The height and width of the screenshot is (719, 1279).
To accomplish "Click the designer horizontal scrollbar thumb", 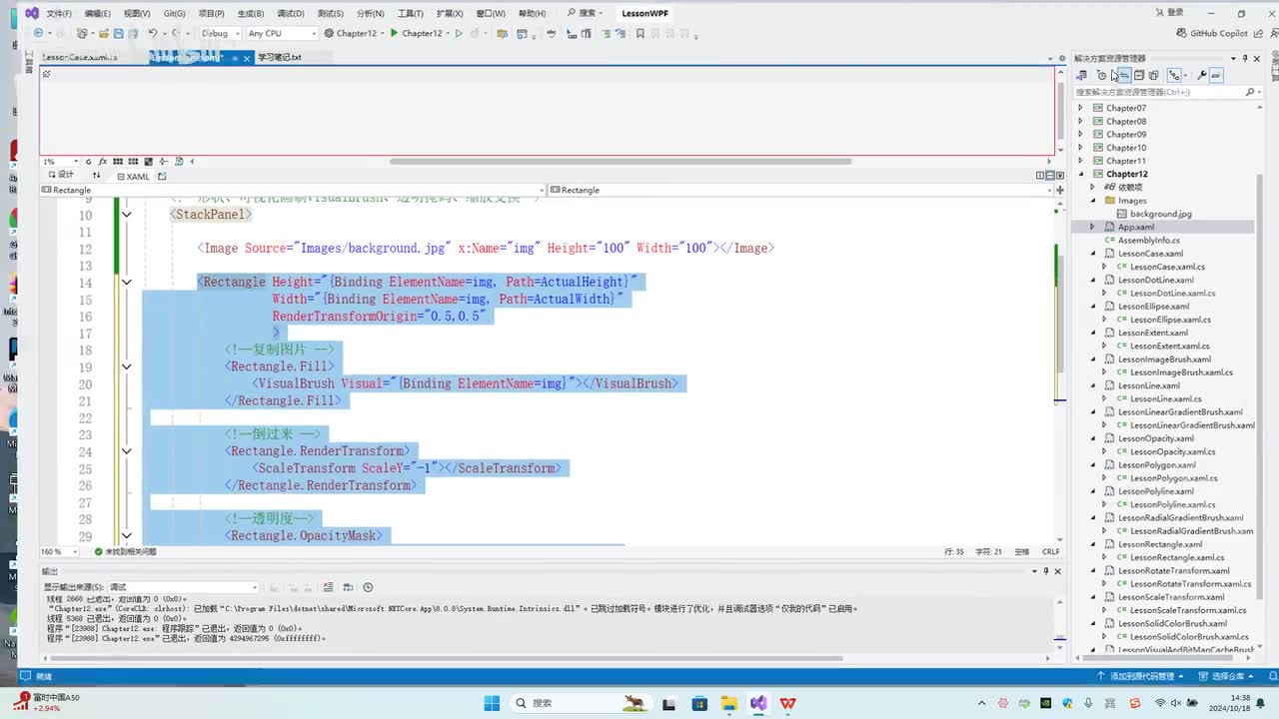I will pyautogui.click(x=620, y=161).
